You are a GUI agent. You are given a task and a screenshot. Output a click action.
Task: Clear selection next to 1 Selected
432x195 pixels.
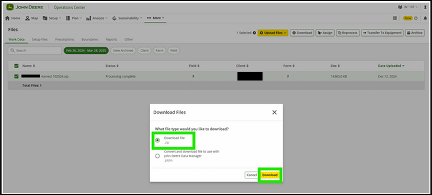click(254, 33)
